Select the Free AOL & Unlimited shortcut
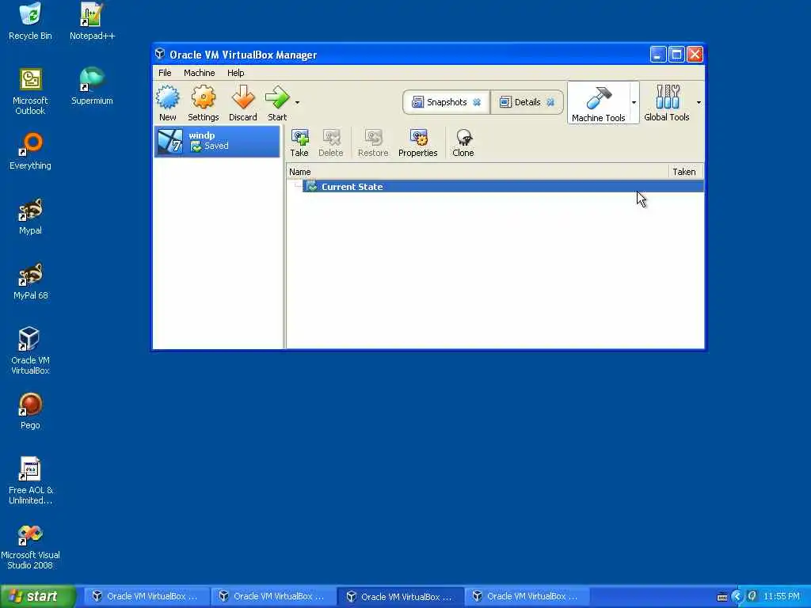 [30, 481]
